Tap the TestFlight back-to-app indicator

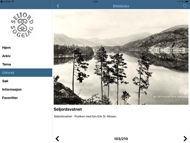pos(6,2)
